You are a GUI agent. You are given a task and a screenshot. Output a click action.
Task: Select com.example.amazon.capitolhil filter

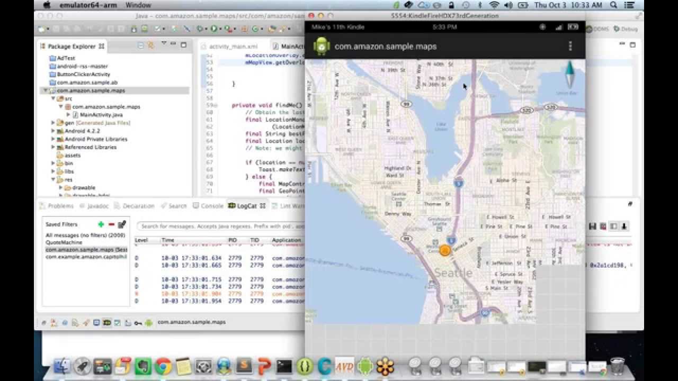86,257
